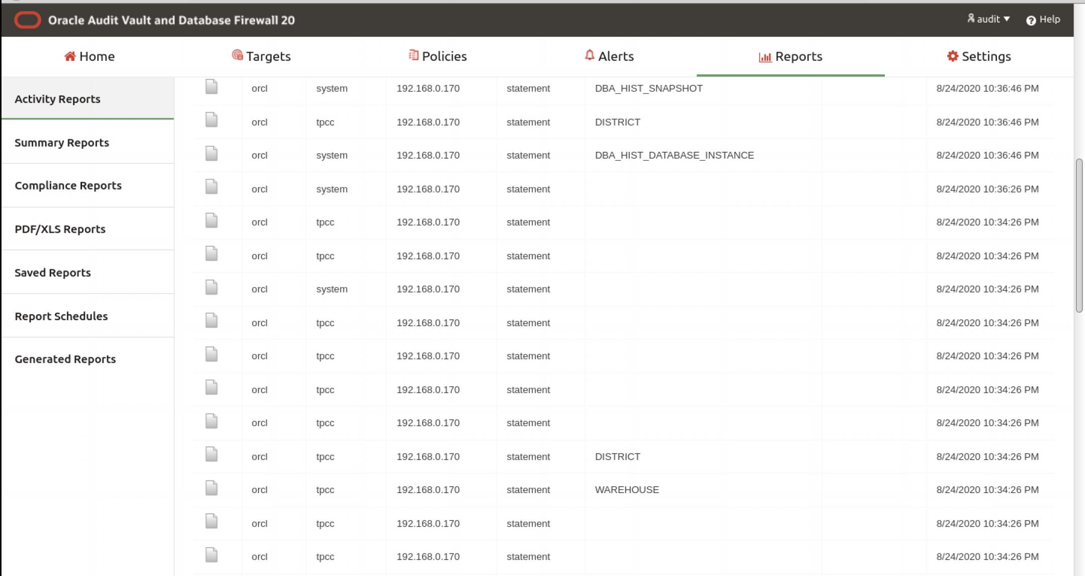Click the Alerts bell icon

pos(590,55)
